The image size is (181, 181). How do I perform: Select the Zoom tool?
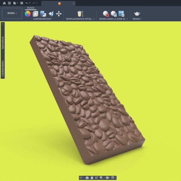tap(97, 178)
